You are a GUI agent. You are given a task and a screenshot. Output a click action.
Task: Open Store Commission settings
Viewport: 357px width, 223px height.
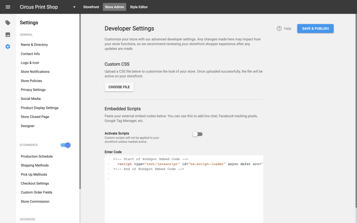(35, 201)
